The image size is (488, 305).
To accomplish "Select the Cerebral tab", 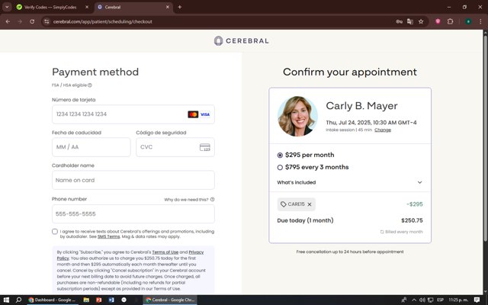I will click(130, 7).
